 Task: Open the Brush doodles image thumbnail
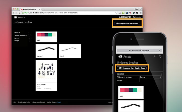click(x=46, y=75)
